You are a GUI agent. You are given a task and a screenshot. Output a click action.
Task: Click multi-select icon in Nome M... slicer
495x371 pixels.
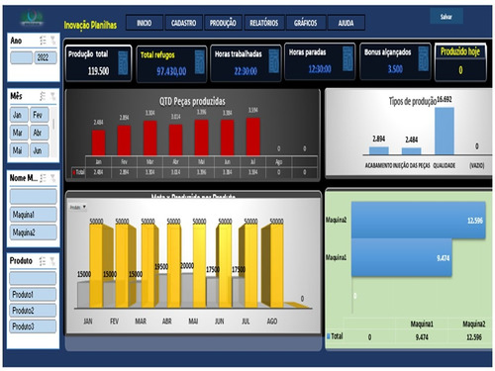tap(43, 178)
